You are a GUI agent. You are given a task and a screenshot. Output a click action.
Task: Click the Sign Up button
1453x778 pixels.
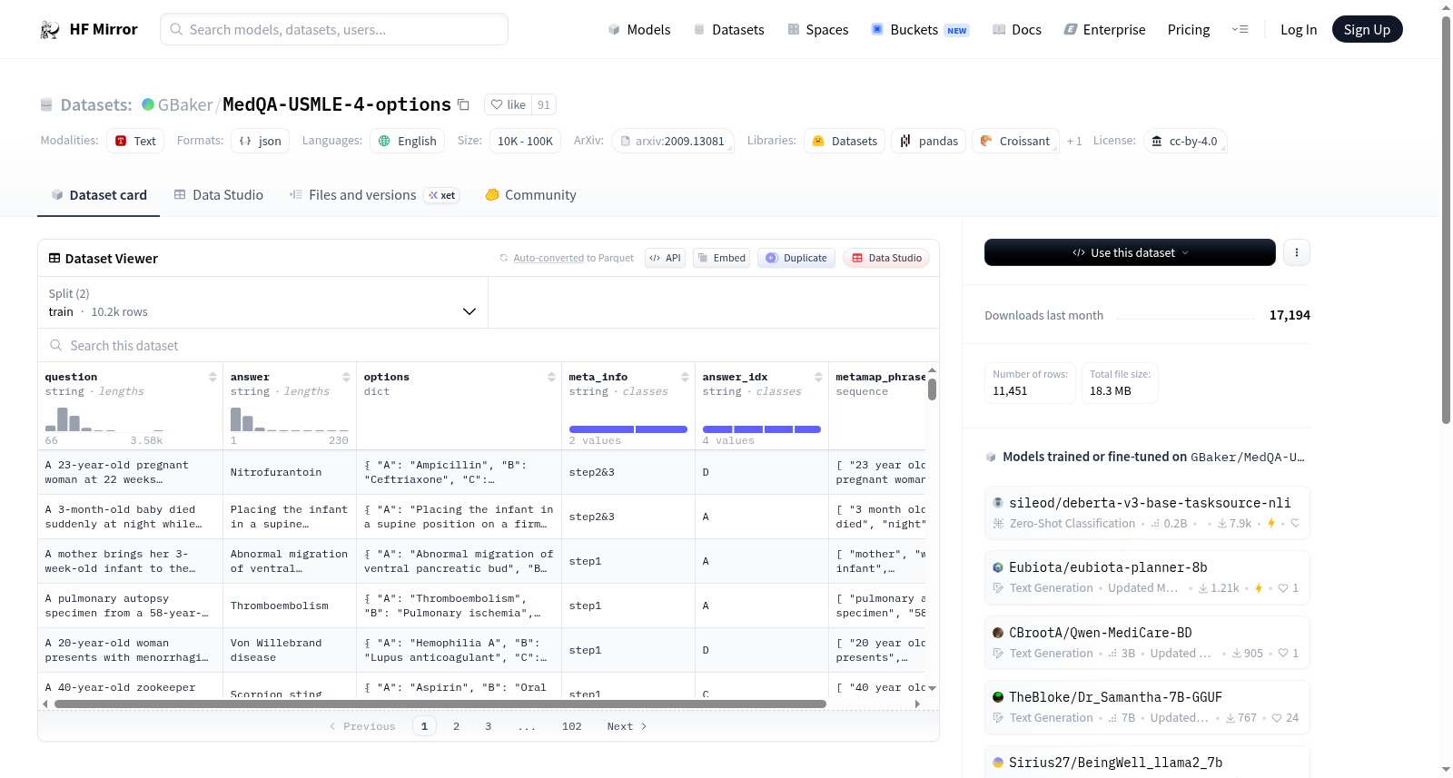(1367, 29)
